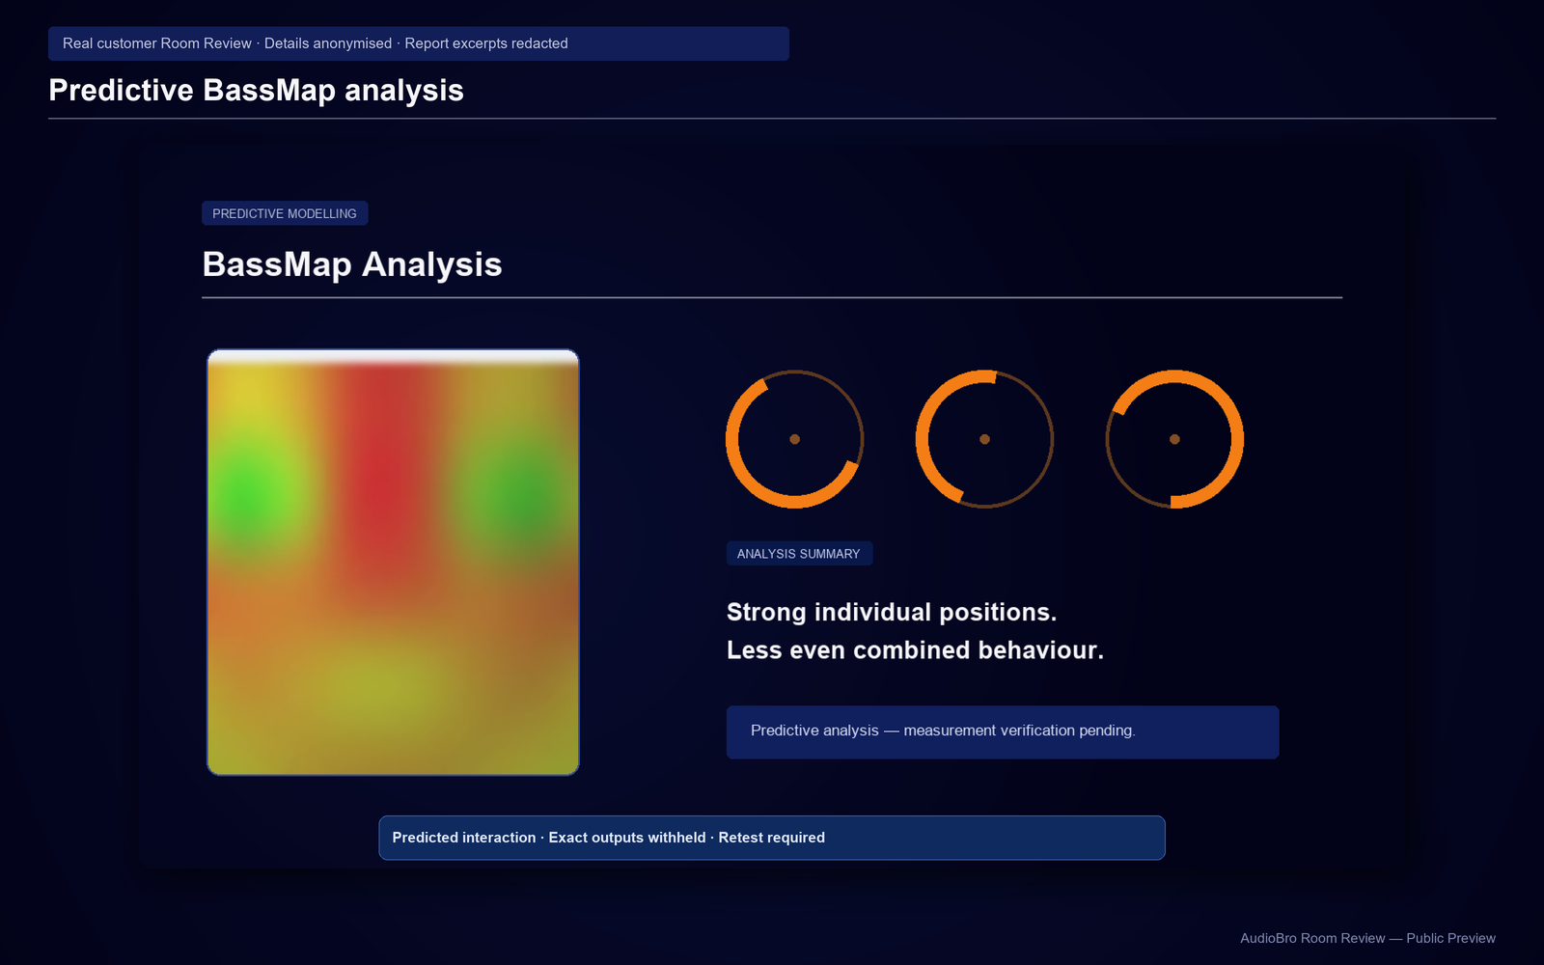
Task: Click the PREDICTIVE MODELLING tag
Action: (285, 213)
